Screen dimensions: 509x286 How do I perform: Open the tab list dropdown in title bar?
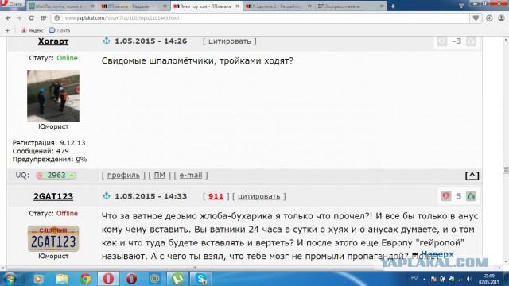[x=461, y=6]
